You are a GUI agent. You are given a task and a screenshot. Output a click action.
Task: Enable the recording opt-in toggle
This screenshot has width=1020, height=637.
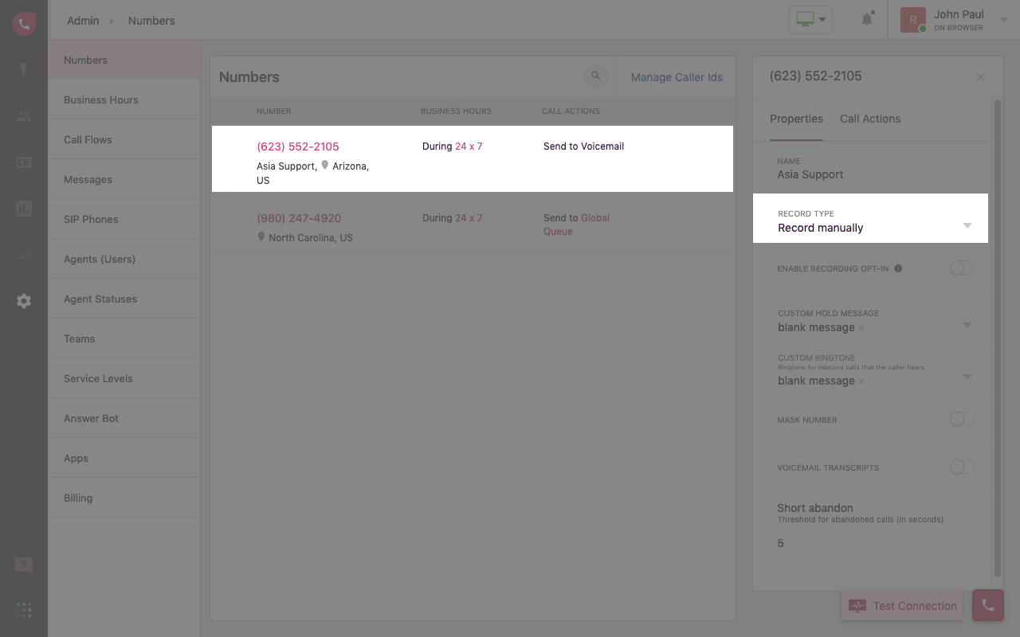click(962, 268)
